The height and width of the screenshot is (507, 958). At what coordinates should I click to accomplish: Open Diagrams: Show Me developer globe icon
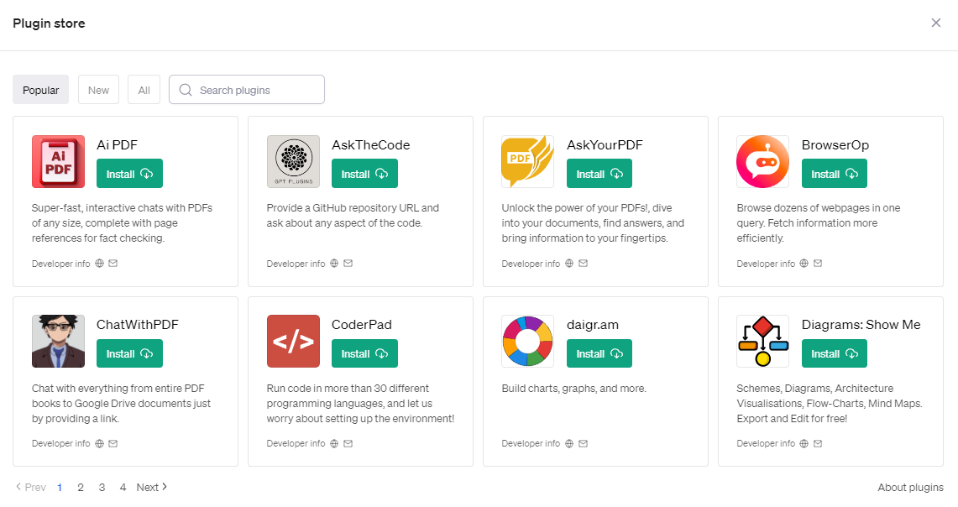(804, 443)
